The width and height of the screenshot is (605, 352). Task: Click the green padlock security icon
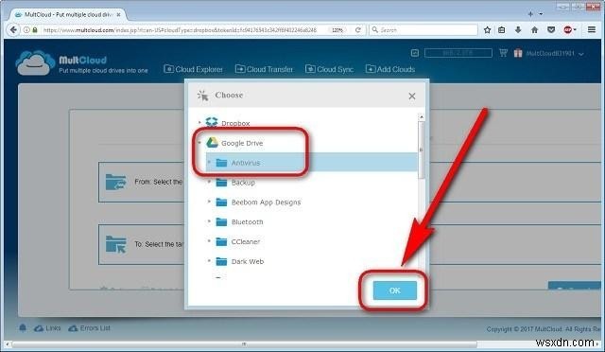[x=35, y=29]
